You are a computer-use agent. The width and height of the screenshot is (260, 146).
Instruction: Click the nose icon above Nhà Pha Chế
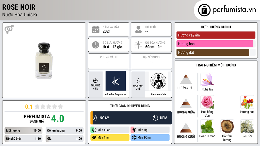pyautogui.click(x=138, y=81)
